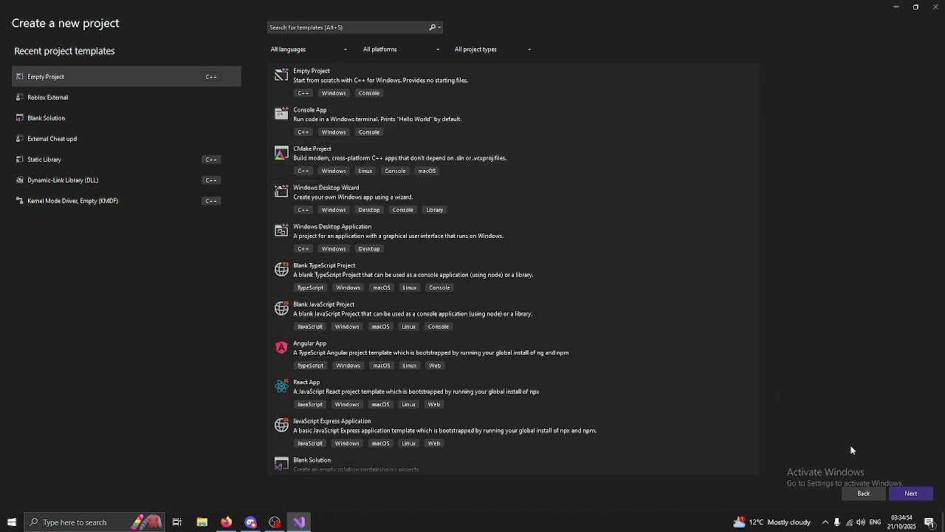Screen dimensions: 945x532
Task: Open the notifications center icon
Action: click(x=929, y=522)
